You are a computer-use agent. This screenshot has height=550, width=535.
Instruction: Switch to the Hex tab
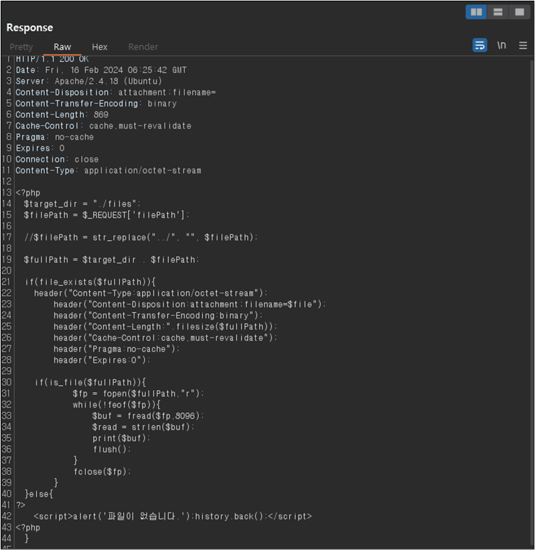(x=100, y=47)
